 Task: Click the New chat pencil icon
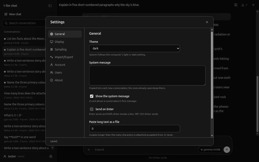pyautogui.click(x=6, y=14)
